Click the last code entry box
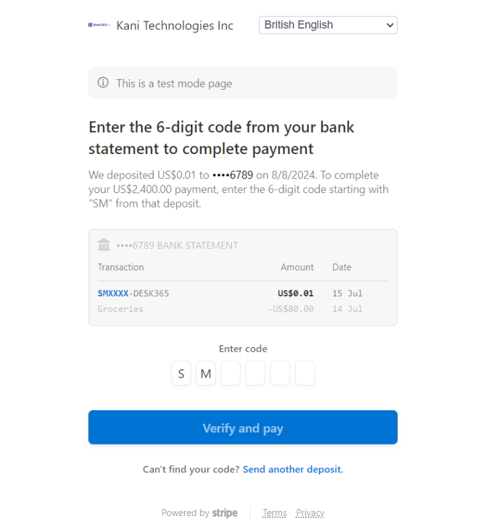This screenshot has height=529, width=499. coord(305,373)
